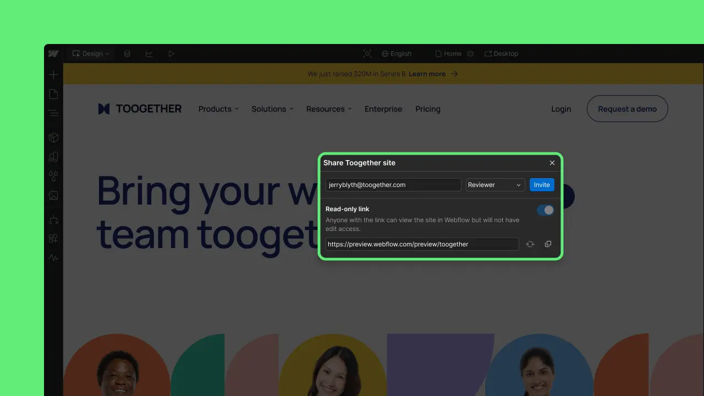The image size is (704, 396).
Task: Click the Enterprise nav item
Action: tap(383, 109)
